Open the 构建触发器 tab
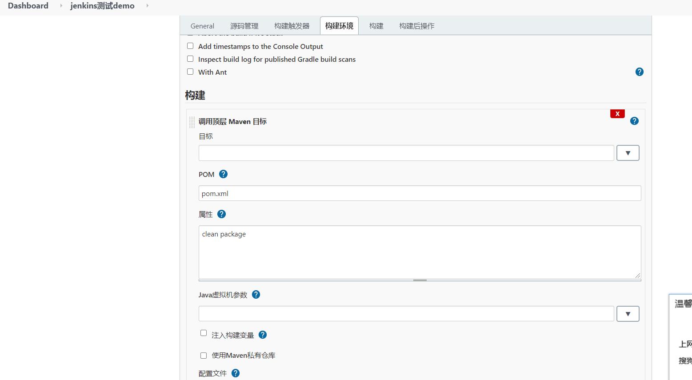Viewport: 692px width, 380px height. coord(292,26)
